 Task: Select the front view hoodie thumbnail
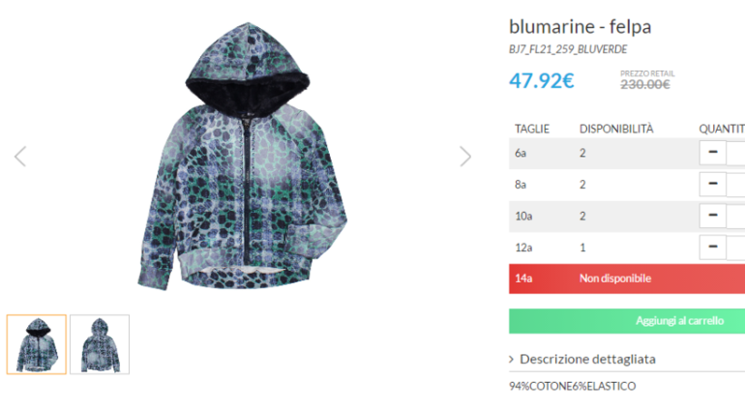[37, 344]
